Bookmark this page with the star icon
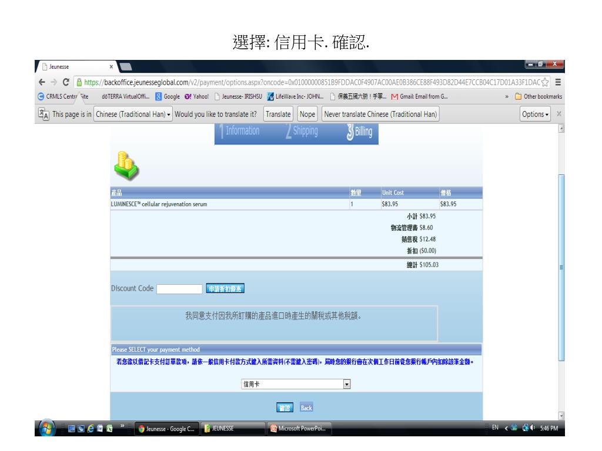Image resolution: width=602 pixels, height=451 pixels. coord(544,82)
